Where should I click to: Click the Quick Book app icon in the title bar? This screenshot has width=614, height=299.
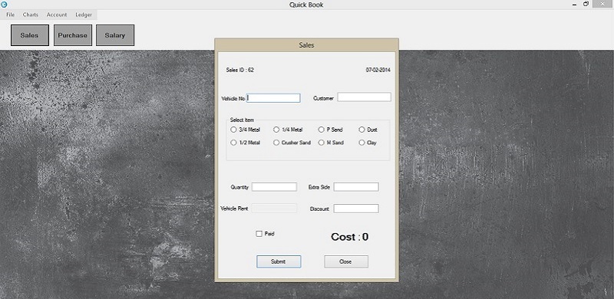click(5, 5)
